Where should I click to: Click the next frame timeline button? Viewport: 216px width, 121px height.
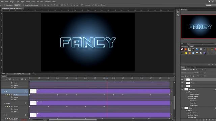(x=13, y=79)
